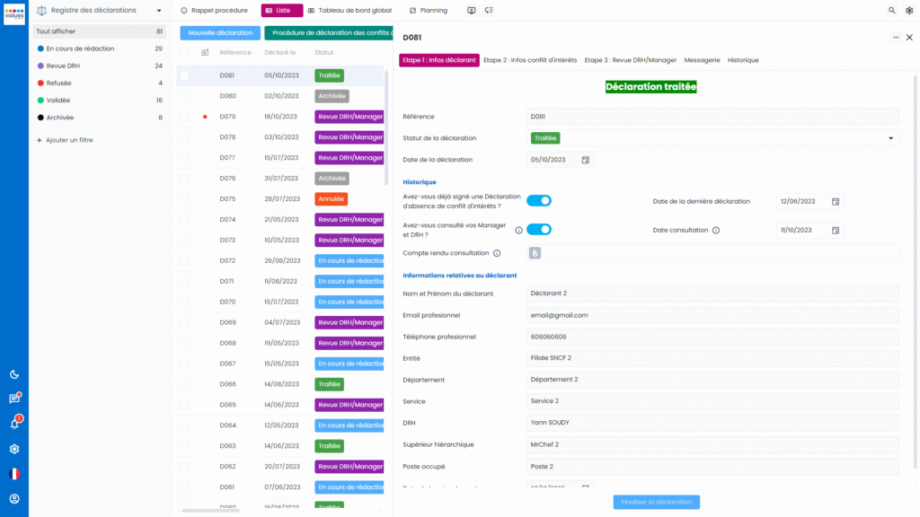Disable the 'Avez-vous déjà signé' toggle
920x517 pixels.
pyautogui.click(x=539, y=200)
